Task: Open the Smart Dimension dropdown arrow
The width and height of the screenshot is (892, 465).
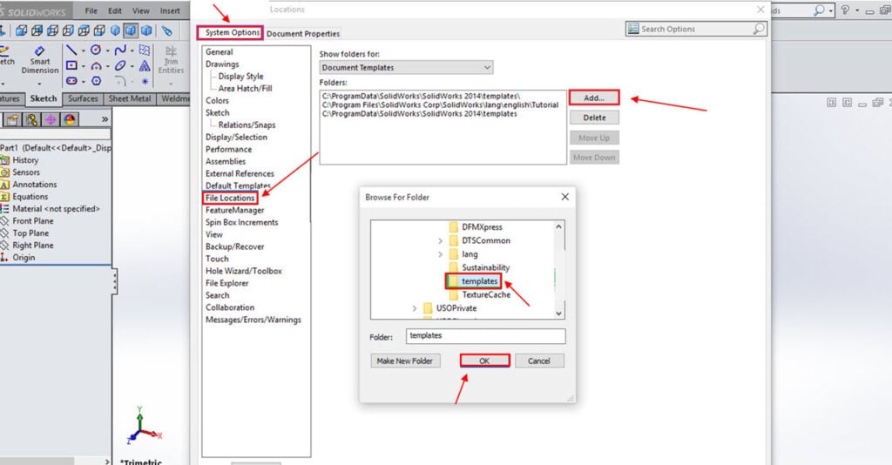Action: click(40, 83)
